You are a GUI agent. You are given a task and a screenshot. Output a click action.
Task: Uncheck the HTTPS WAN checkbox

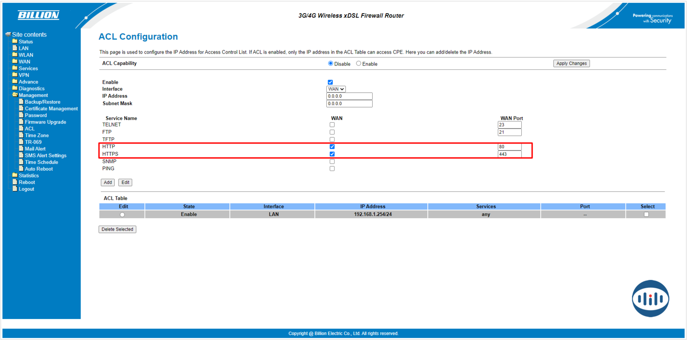click(332, 154)
